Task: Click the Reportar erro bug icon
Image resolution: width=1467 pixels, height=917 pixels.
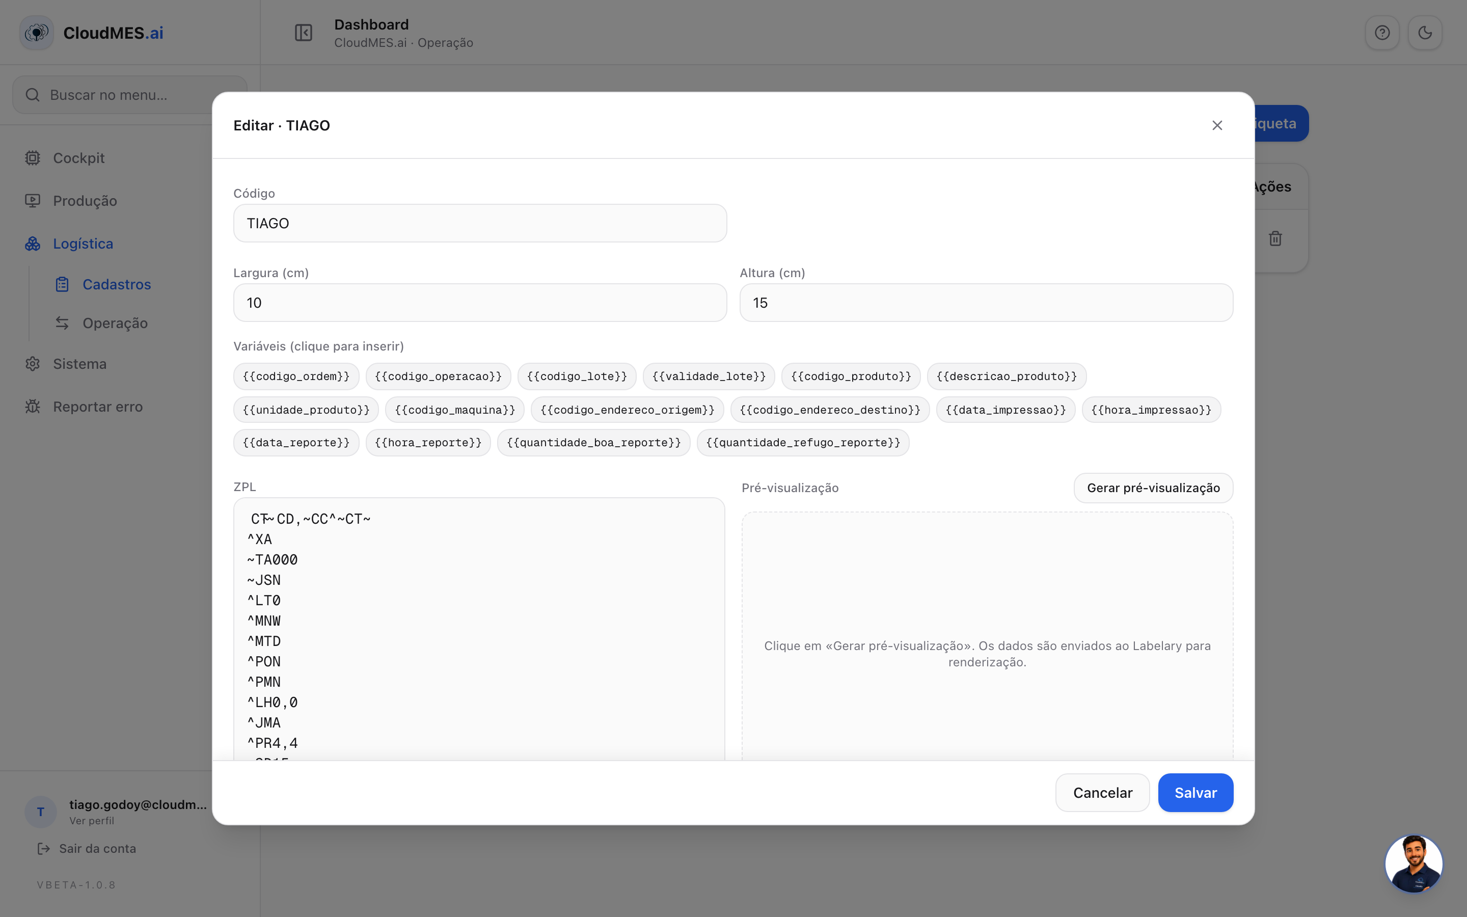Action: click(33, 407)
